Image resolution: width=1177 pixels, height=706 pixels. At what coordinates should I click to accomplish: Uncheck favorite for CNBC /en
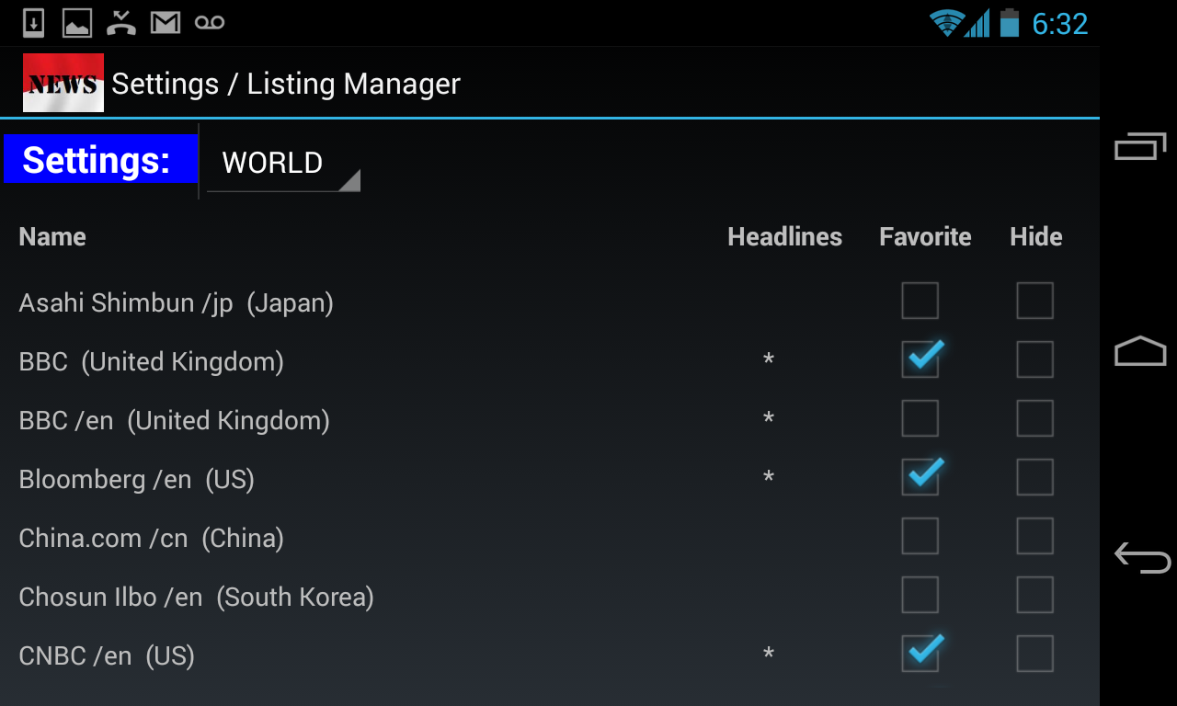[x=920, y=654]
